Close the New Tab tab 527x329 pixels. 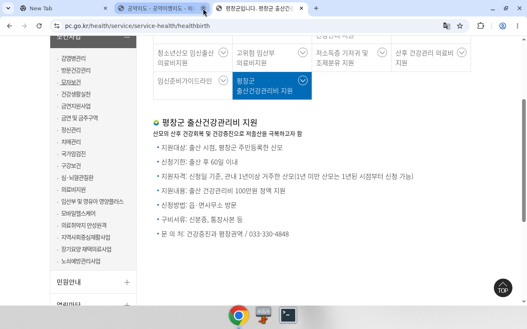coord(105,8)
